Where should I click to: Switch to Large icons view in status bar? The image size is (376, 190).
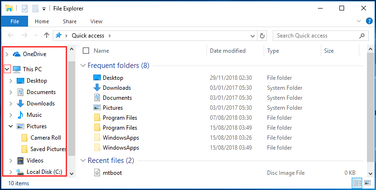[367, 183]
